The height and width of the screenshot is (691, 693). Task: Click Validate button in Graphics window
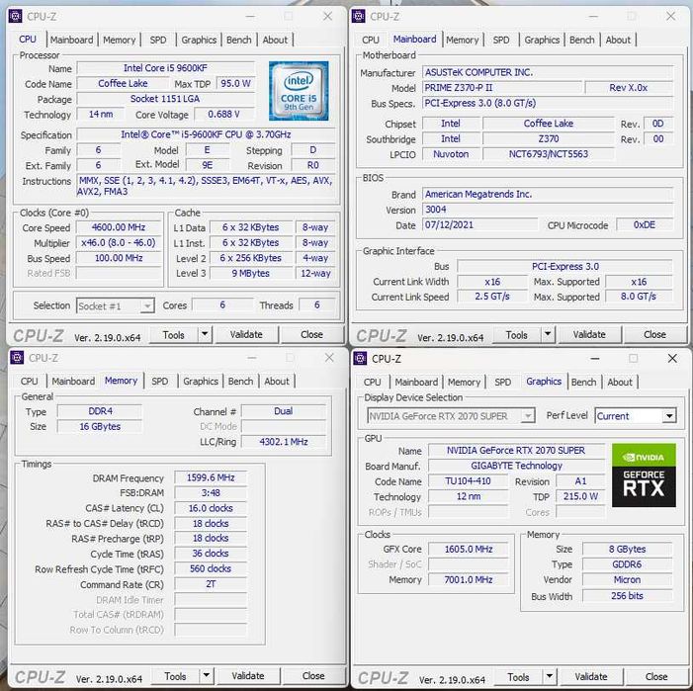click(591, 676)
